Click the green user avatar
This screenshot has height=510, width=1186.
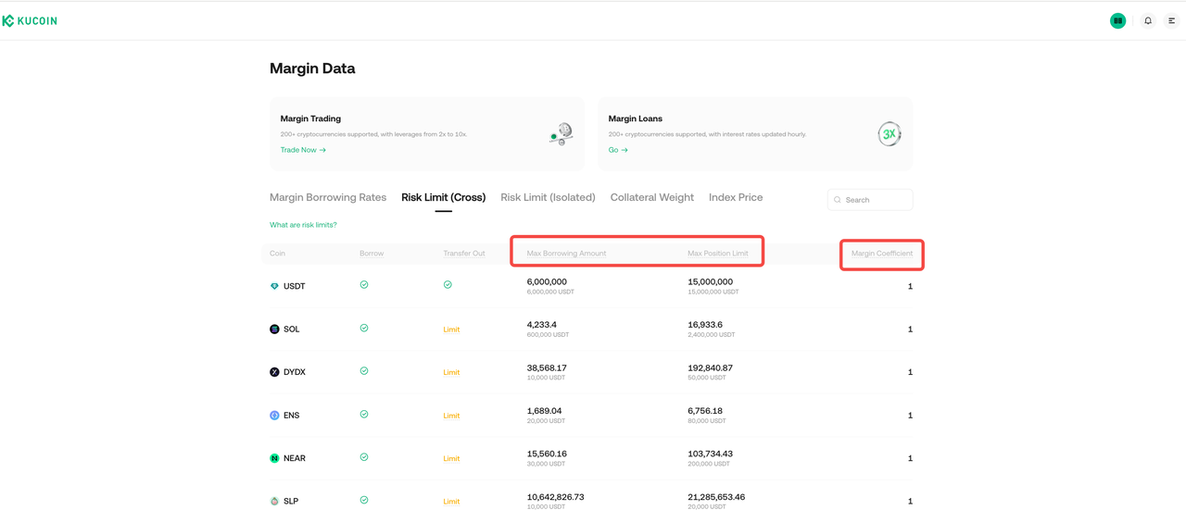click(1117, 20)
